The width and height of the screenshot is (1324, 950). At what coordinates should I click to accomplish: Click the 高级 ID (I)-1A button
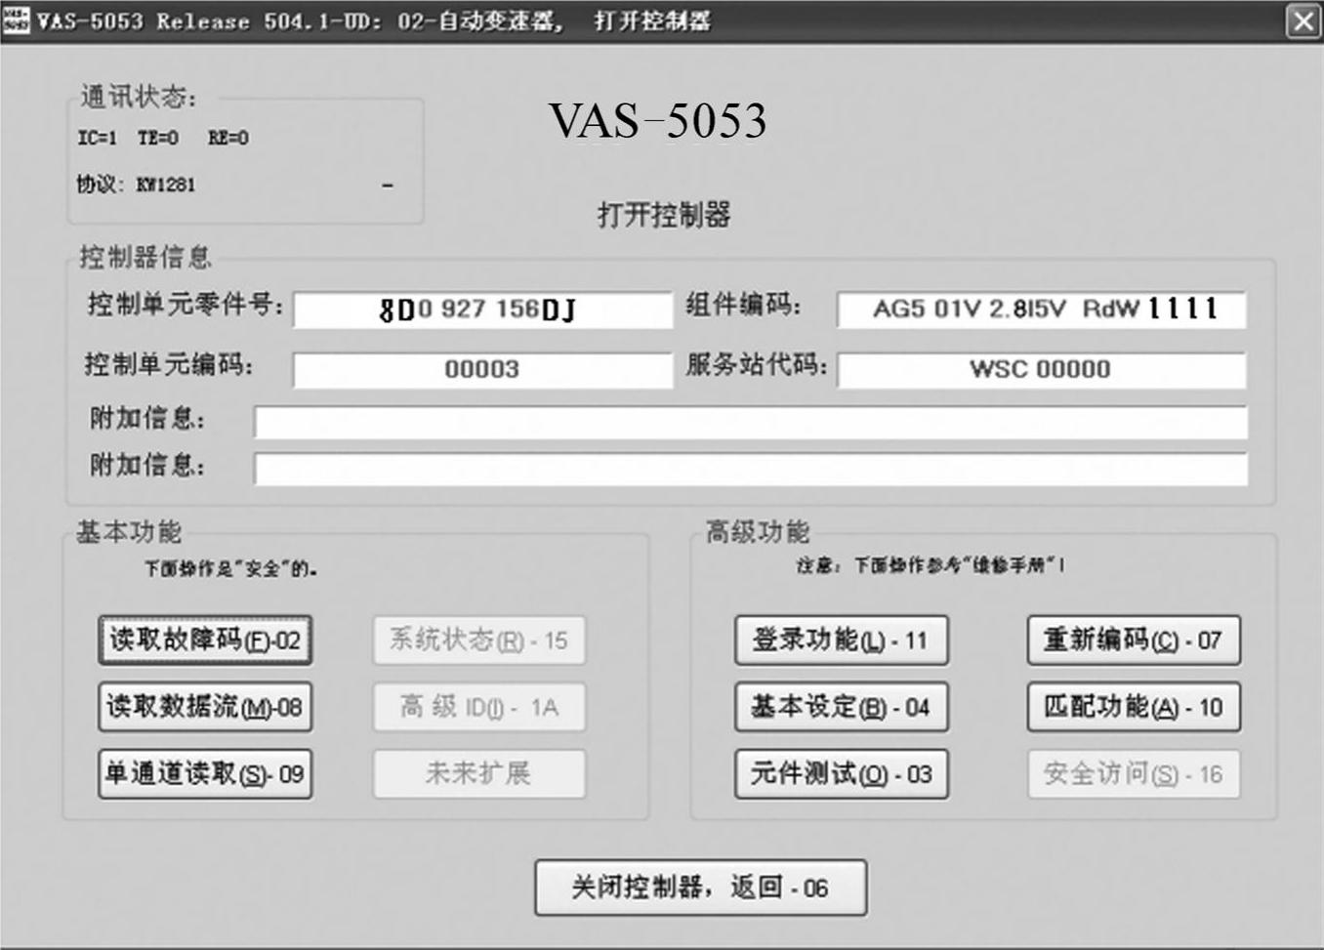tap(478, 707)
